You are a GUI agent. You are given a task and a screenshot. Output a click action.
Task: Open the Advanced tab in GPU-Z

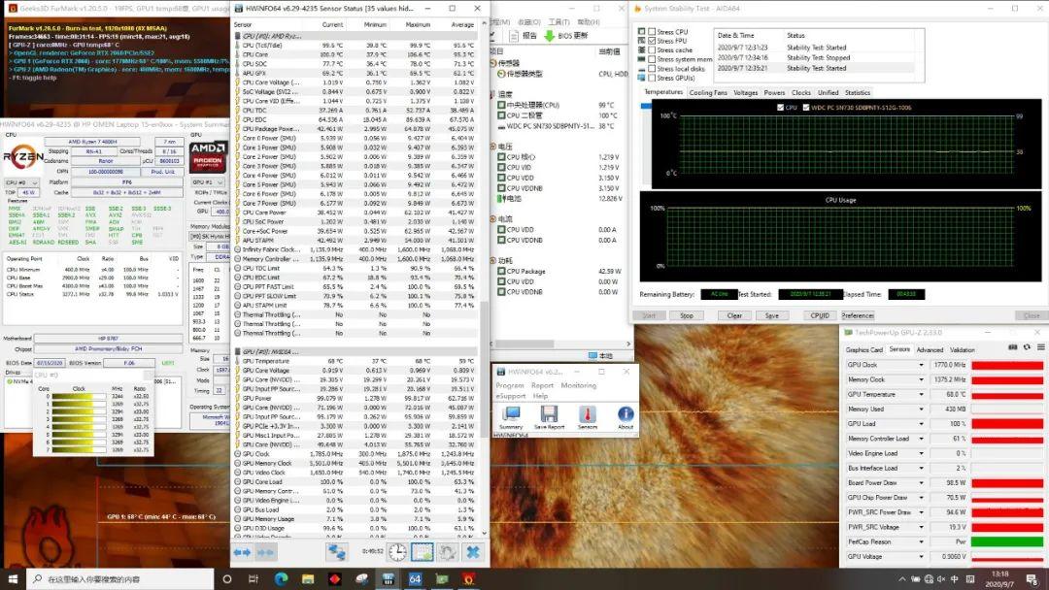pos(930,350)
